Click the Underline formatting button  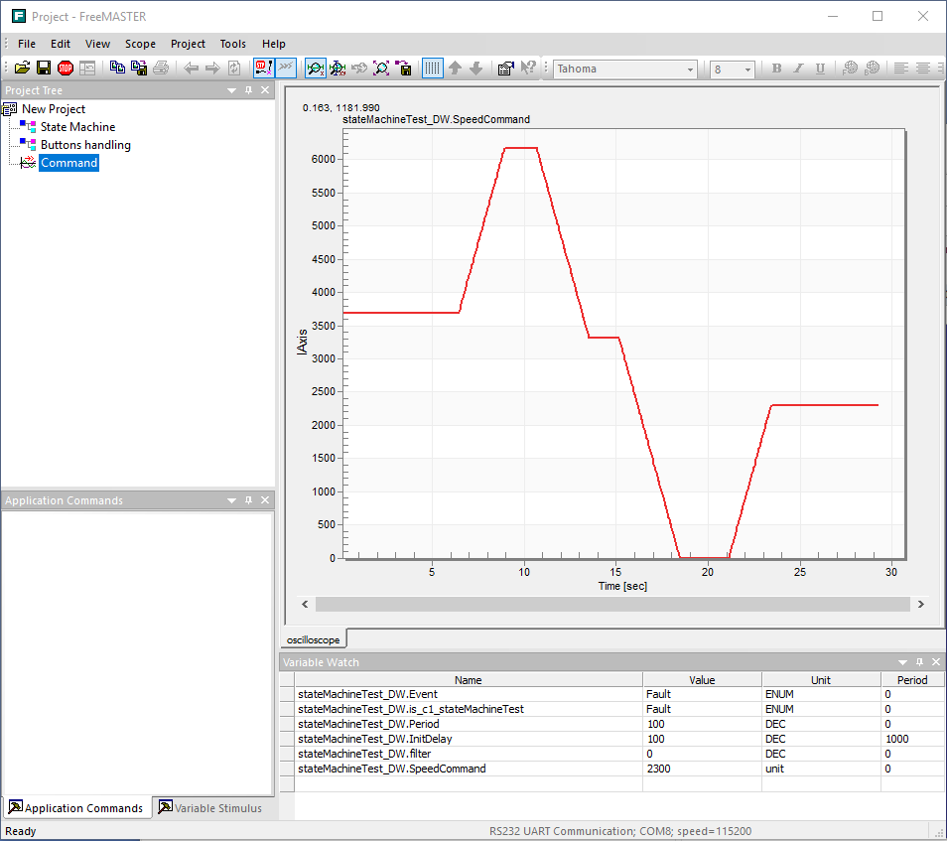coord(820,69)
